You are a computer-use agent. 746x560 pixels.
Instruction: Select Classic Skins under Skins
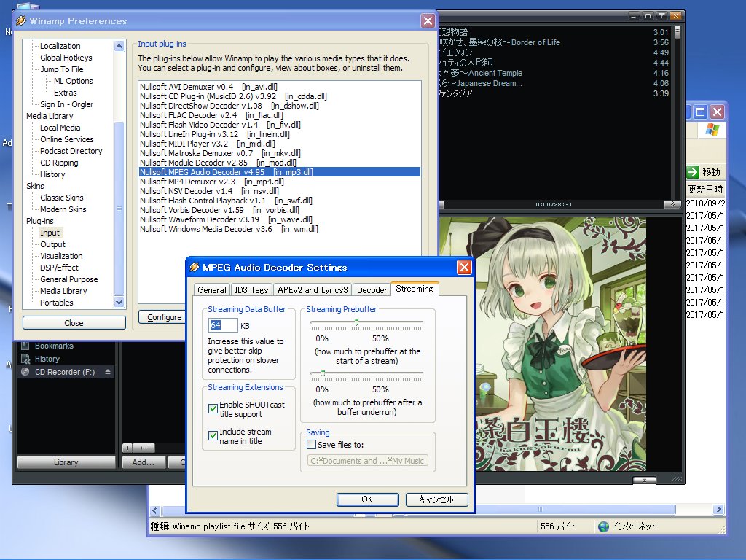tap(61, 198)
